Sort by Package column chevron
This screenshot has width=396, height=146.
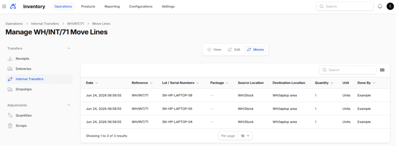(x=227, y=83)
